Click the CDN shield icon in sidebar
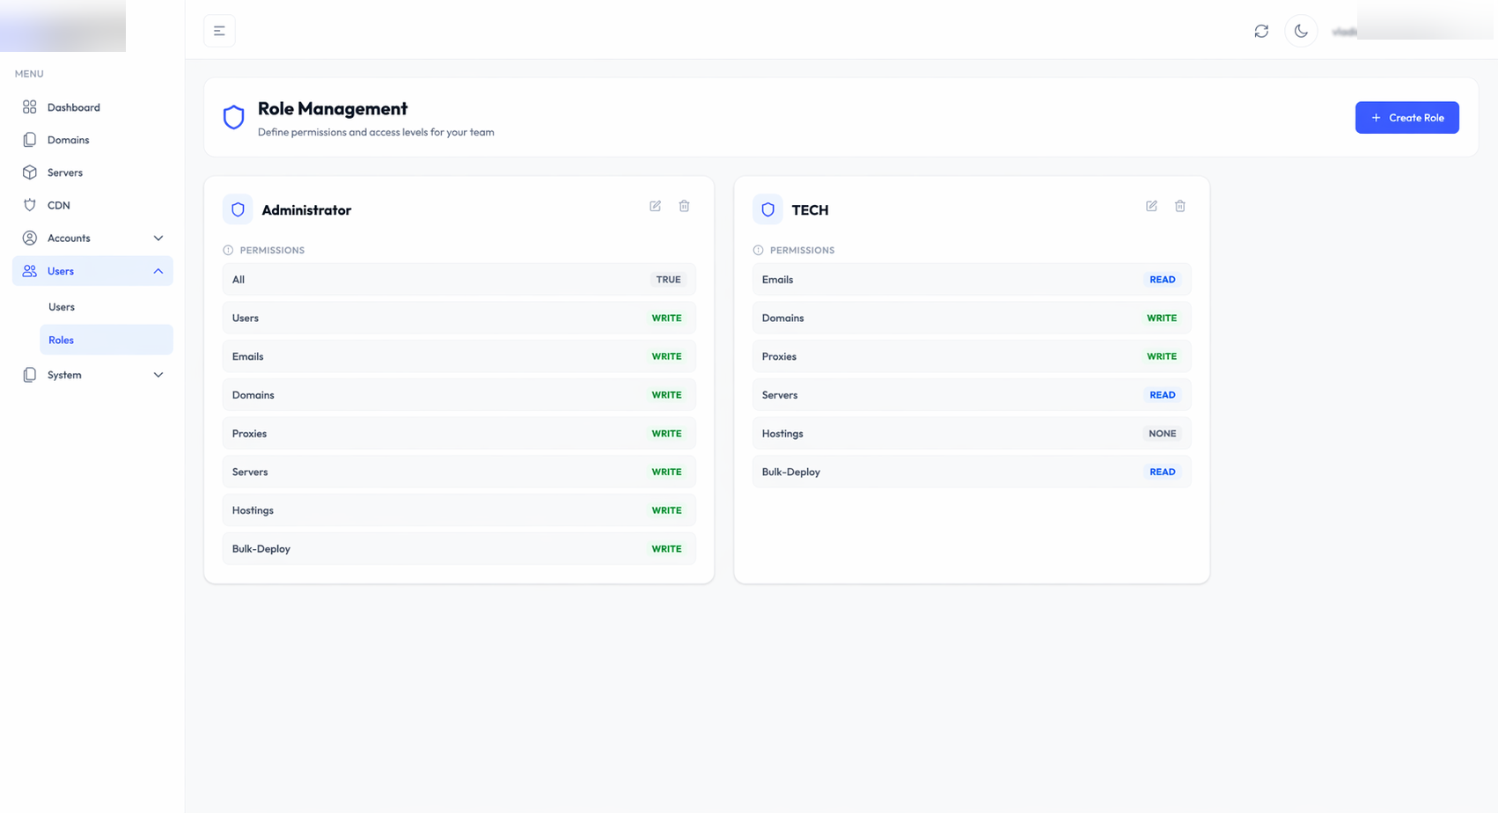Screen dimensions: 1498x813 (30, 205)
